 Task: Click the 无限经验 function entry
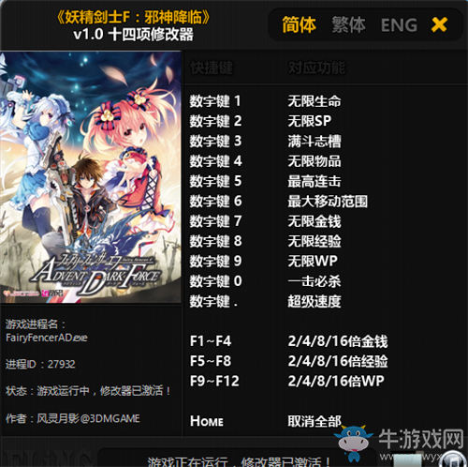point(314,241)
